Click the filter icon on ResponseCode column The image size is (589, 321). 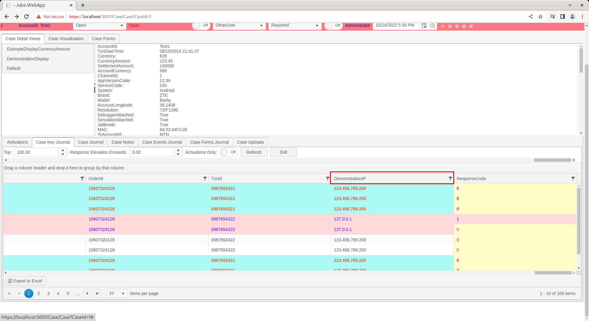point(573,179)
